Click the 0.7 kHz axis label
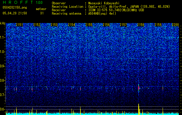The width and height of the screenshot is (182, 115). 3,95
